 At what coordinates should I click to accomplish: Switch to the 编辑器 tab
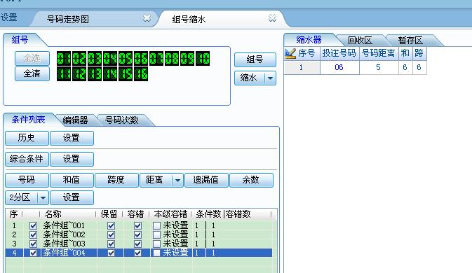click(75, 120)
